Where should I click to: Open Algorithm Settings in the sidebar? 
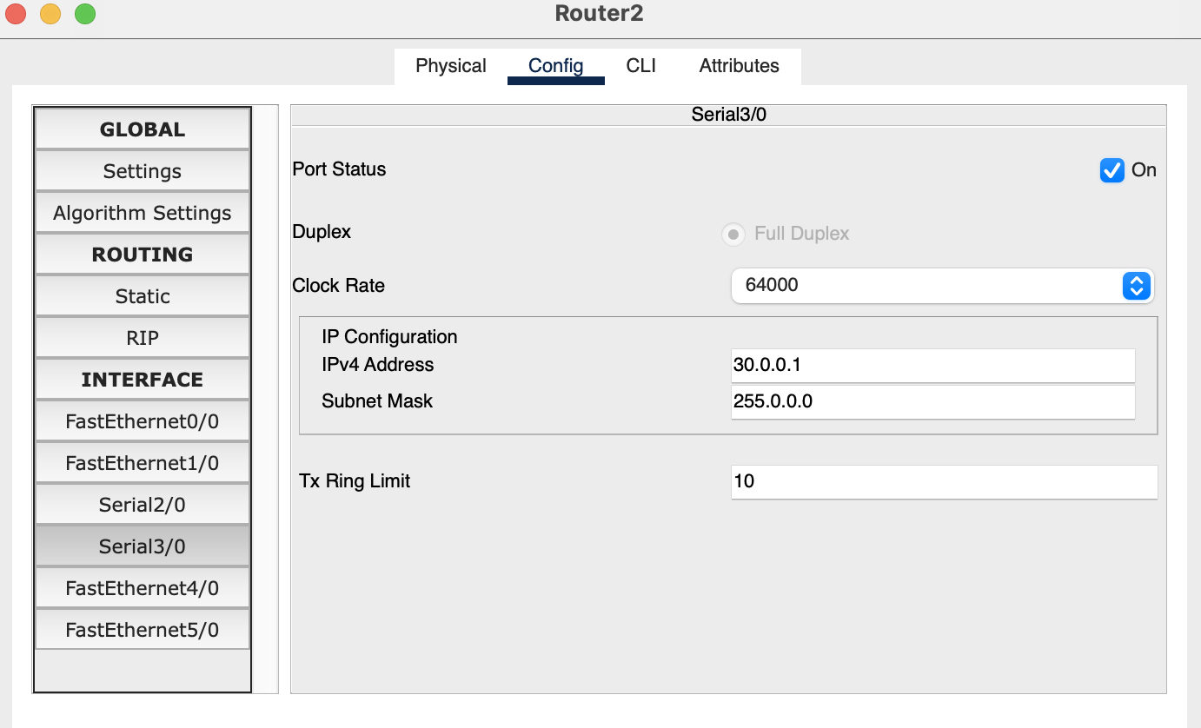[143, 213]
